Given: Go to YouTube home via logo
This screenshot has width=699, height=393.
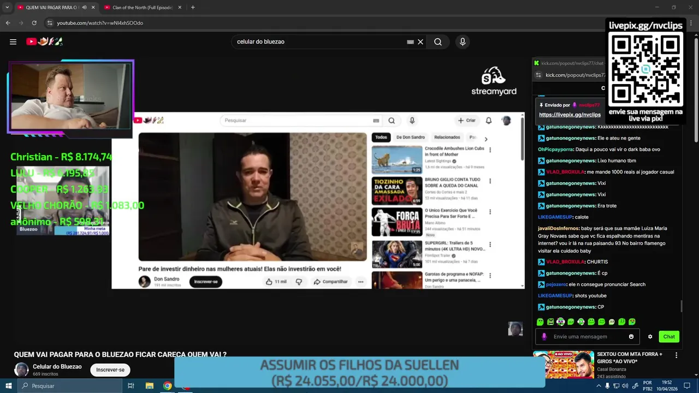Looking at the screenshot, I should [45, 41].
